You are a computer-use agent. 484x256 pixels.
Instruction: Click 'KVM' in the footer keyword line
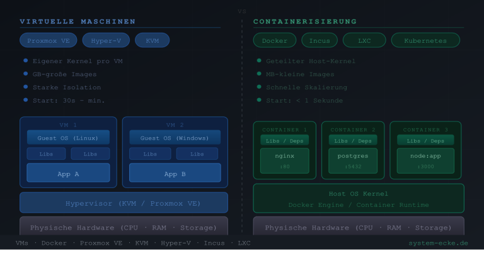(x=142, y=243)
